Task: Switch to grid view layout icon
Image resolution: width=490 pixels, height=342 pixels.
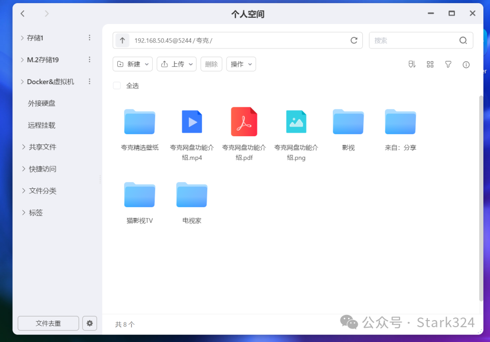Action: point(430,64)
